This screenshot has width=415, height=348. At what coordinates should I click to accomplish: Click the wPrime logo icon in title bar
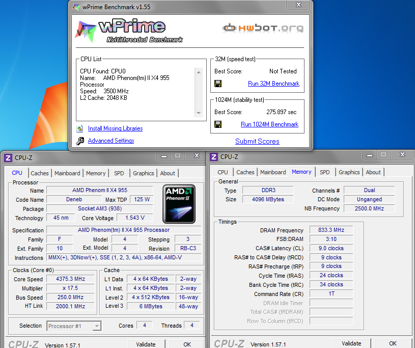click(76, 7)
